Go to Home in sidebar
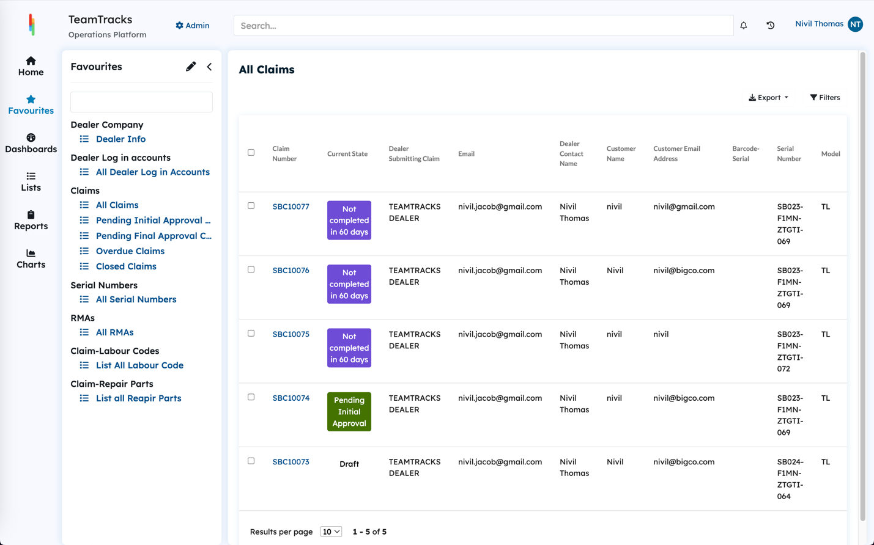Screen dimensions: 874x545 coord(31,66)
